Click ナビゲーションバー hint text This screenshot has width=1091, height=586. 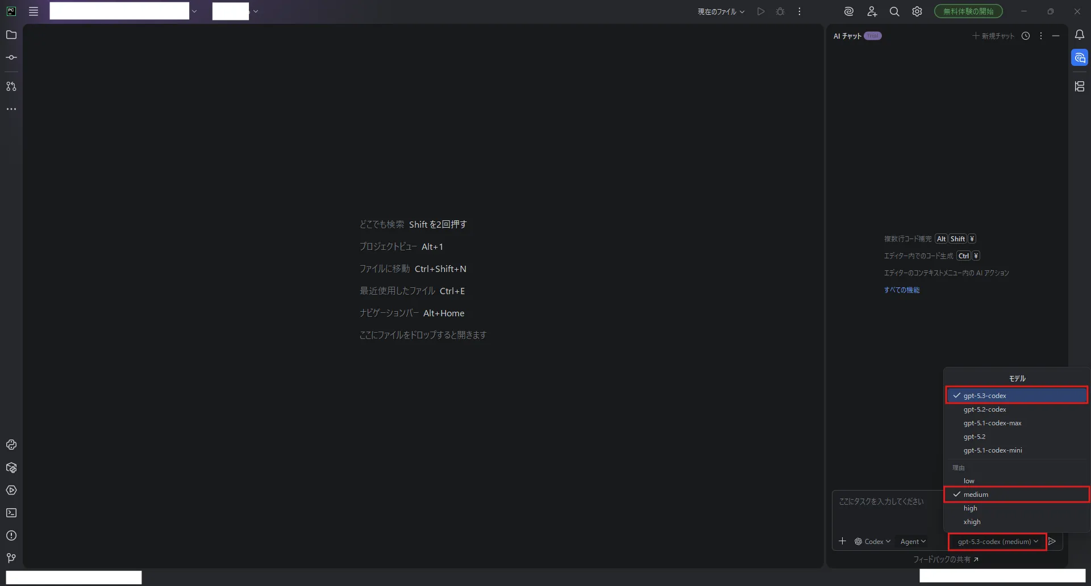389,313
